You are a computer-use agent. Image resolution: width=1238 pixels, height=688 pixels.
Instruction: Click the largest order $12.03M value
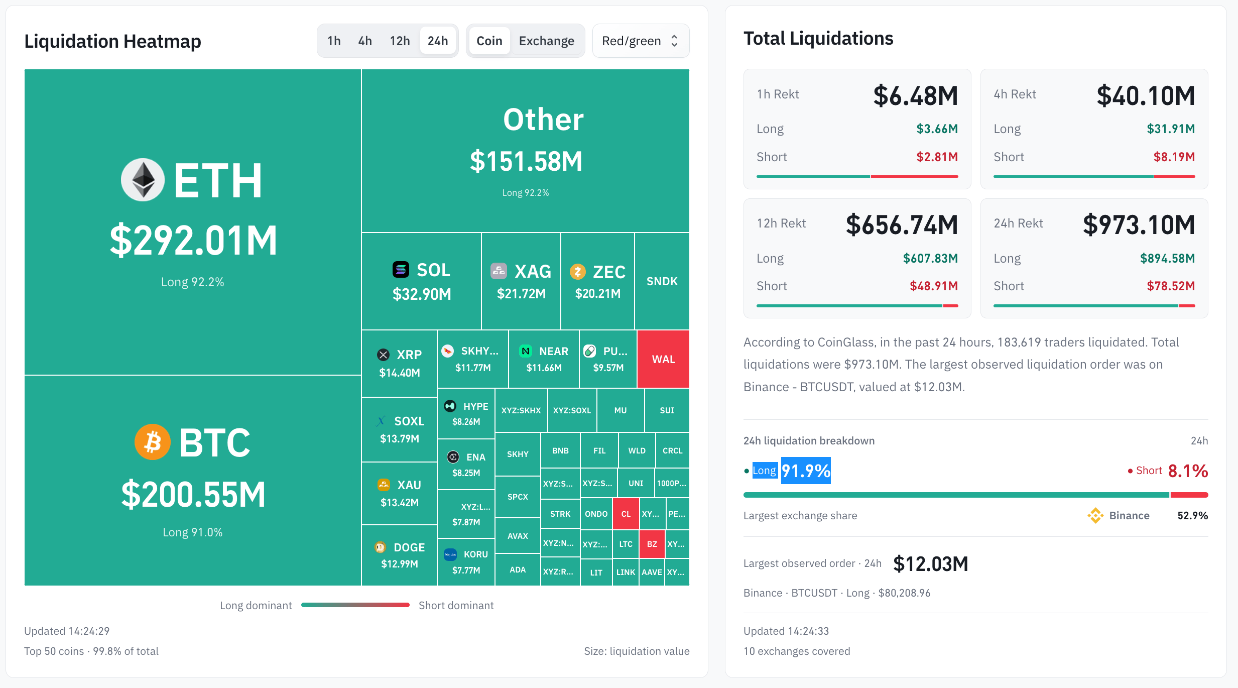931,564
